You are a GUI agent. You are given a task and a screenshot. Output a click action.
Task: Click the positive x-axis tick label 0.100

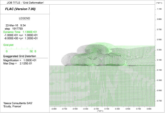tap(107, 109)
